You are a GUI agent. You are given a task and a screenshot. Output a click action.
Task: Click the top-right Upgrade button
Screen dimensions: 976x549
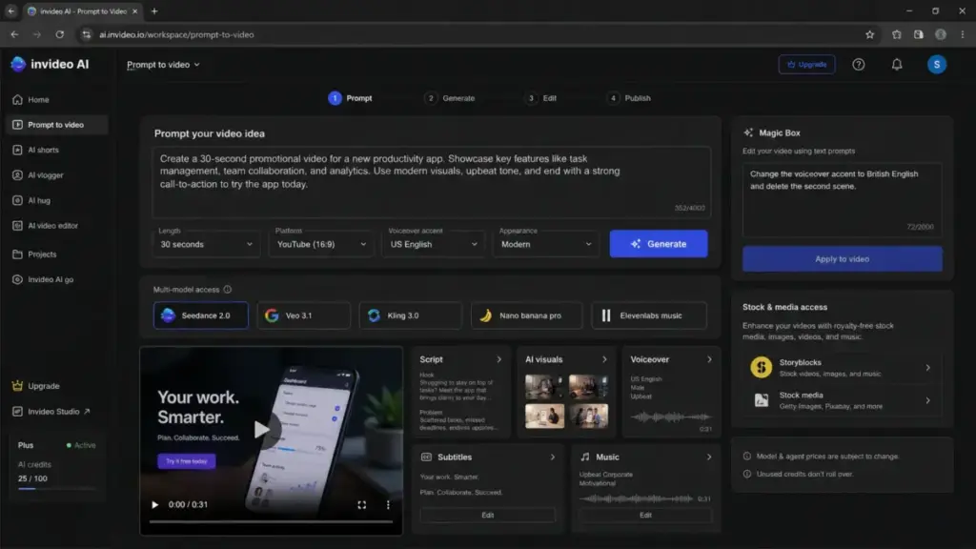click(806, 64)
